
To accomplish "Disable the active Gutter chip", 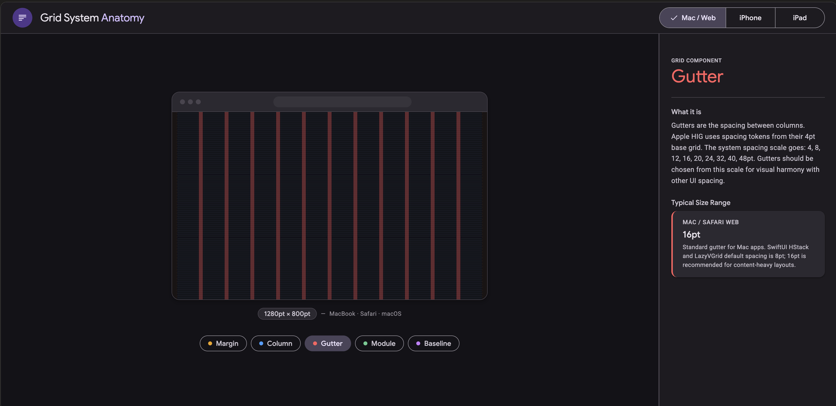I will point(328,343).
